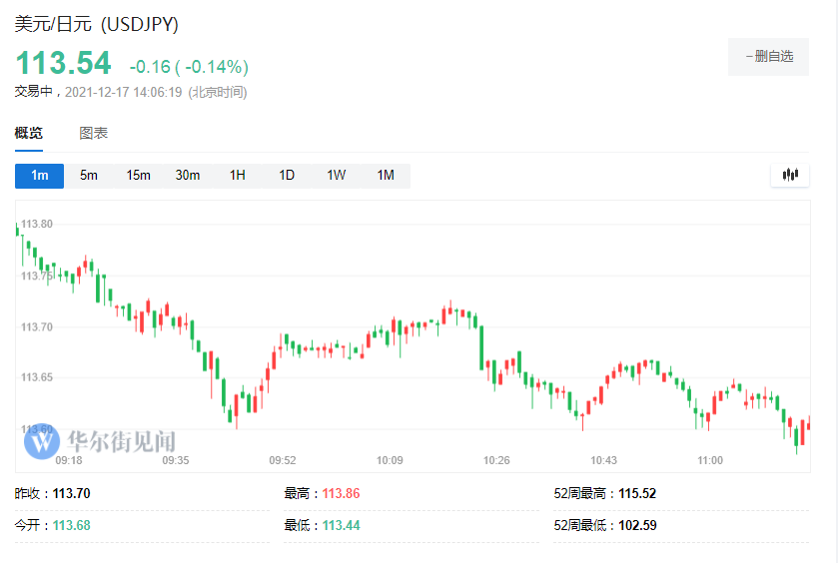This screenshot has width=838, height=563.
Task: Click the candlestick chart type icon
Action: (x=790, y=175)
